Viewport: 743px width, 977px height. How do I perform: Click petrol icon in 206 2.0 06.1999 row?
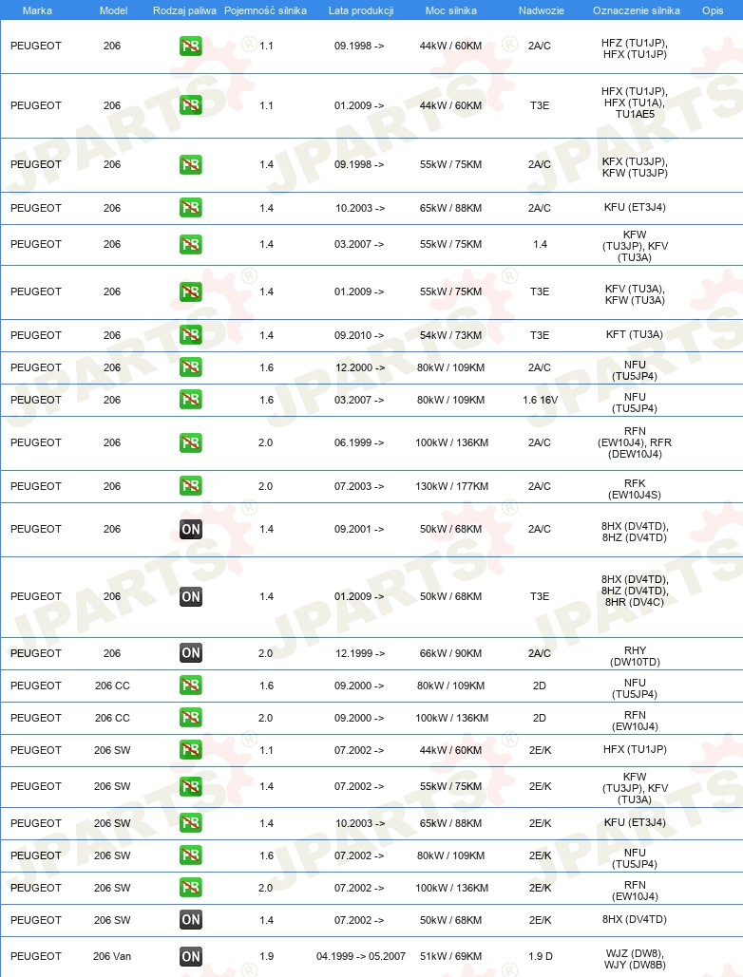coord(191,443)
